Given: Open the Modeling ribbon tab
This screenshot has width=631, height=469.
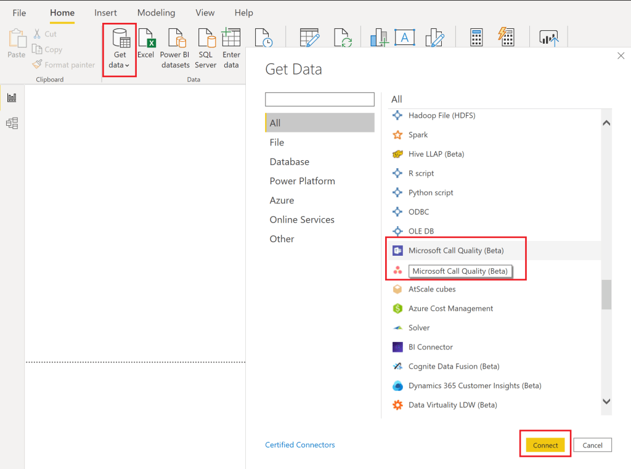Looking at the screenshot, I should 156,12.
